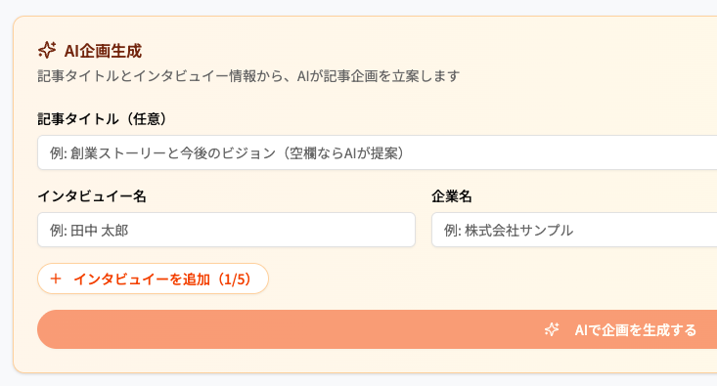Viewport: 717px width, 386px height.
Task: Click AIで企画を生成する button text
Action: pos(636,330)
